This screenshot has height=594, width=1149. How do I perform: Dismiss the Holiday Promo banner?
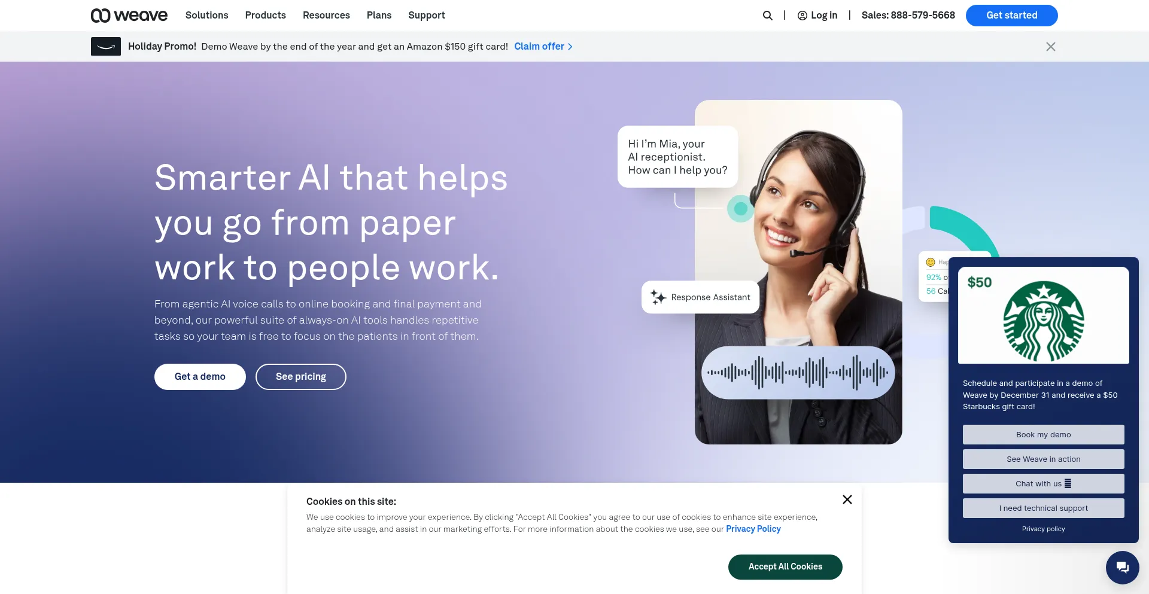tap(1050, 47)
